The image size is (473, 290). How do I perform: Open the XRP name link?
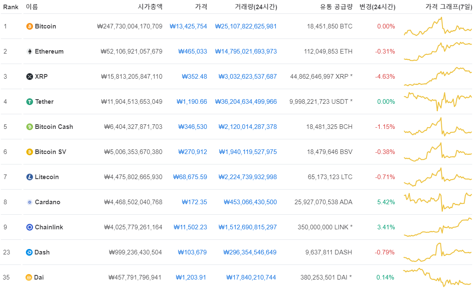41,77
